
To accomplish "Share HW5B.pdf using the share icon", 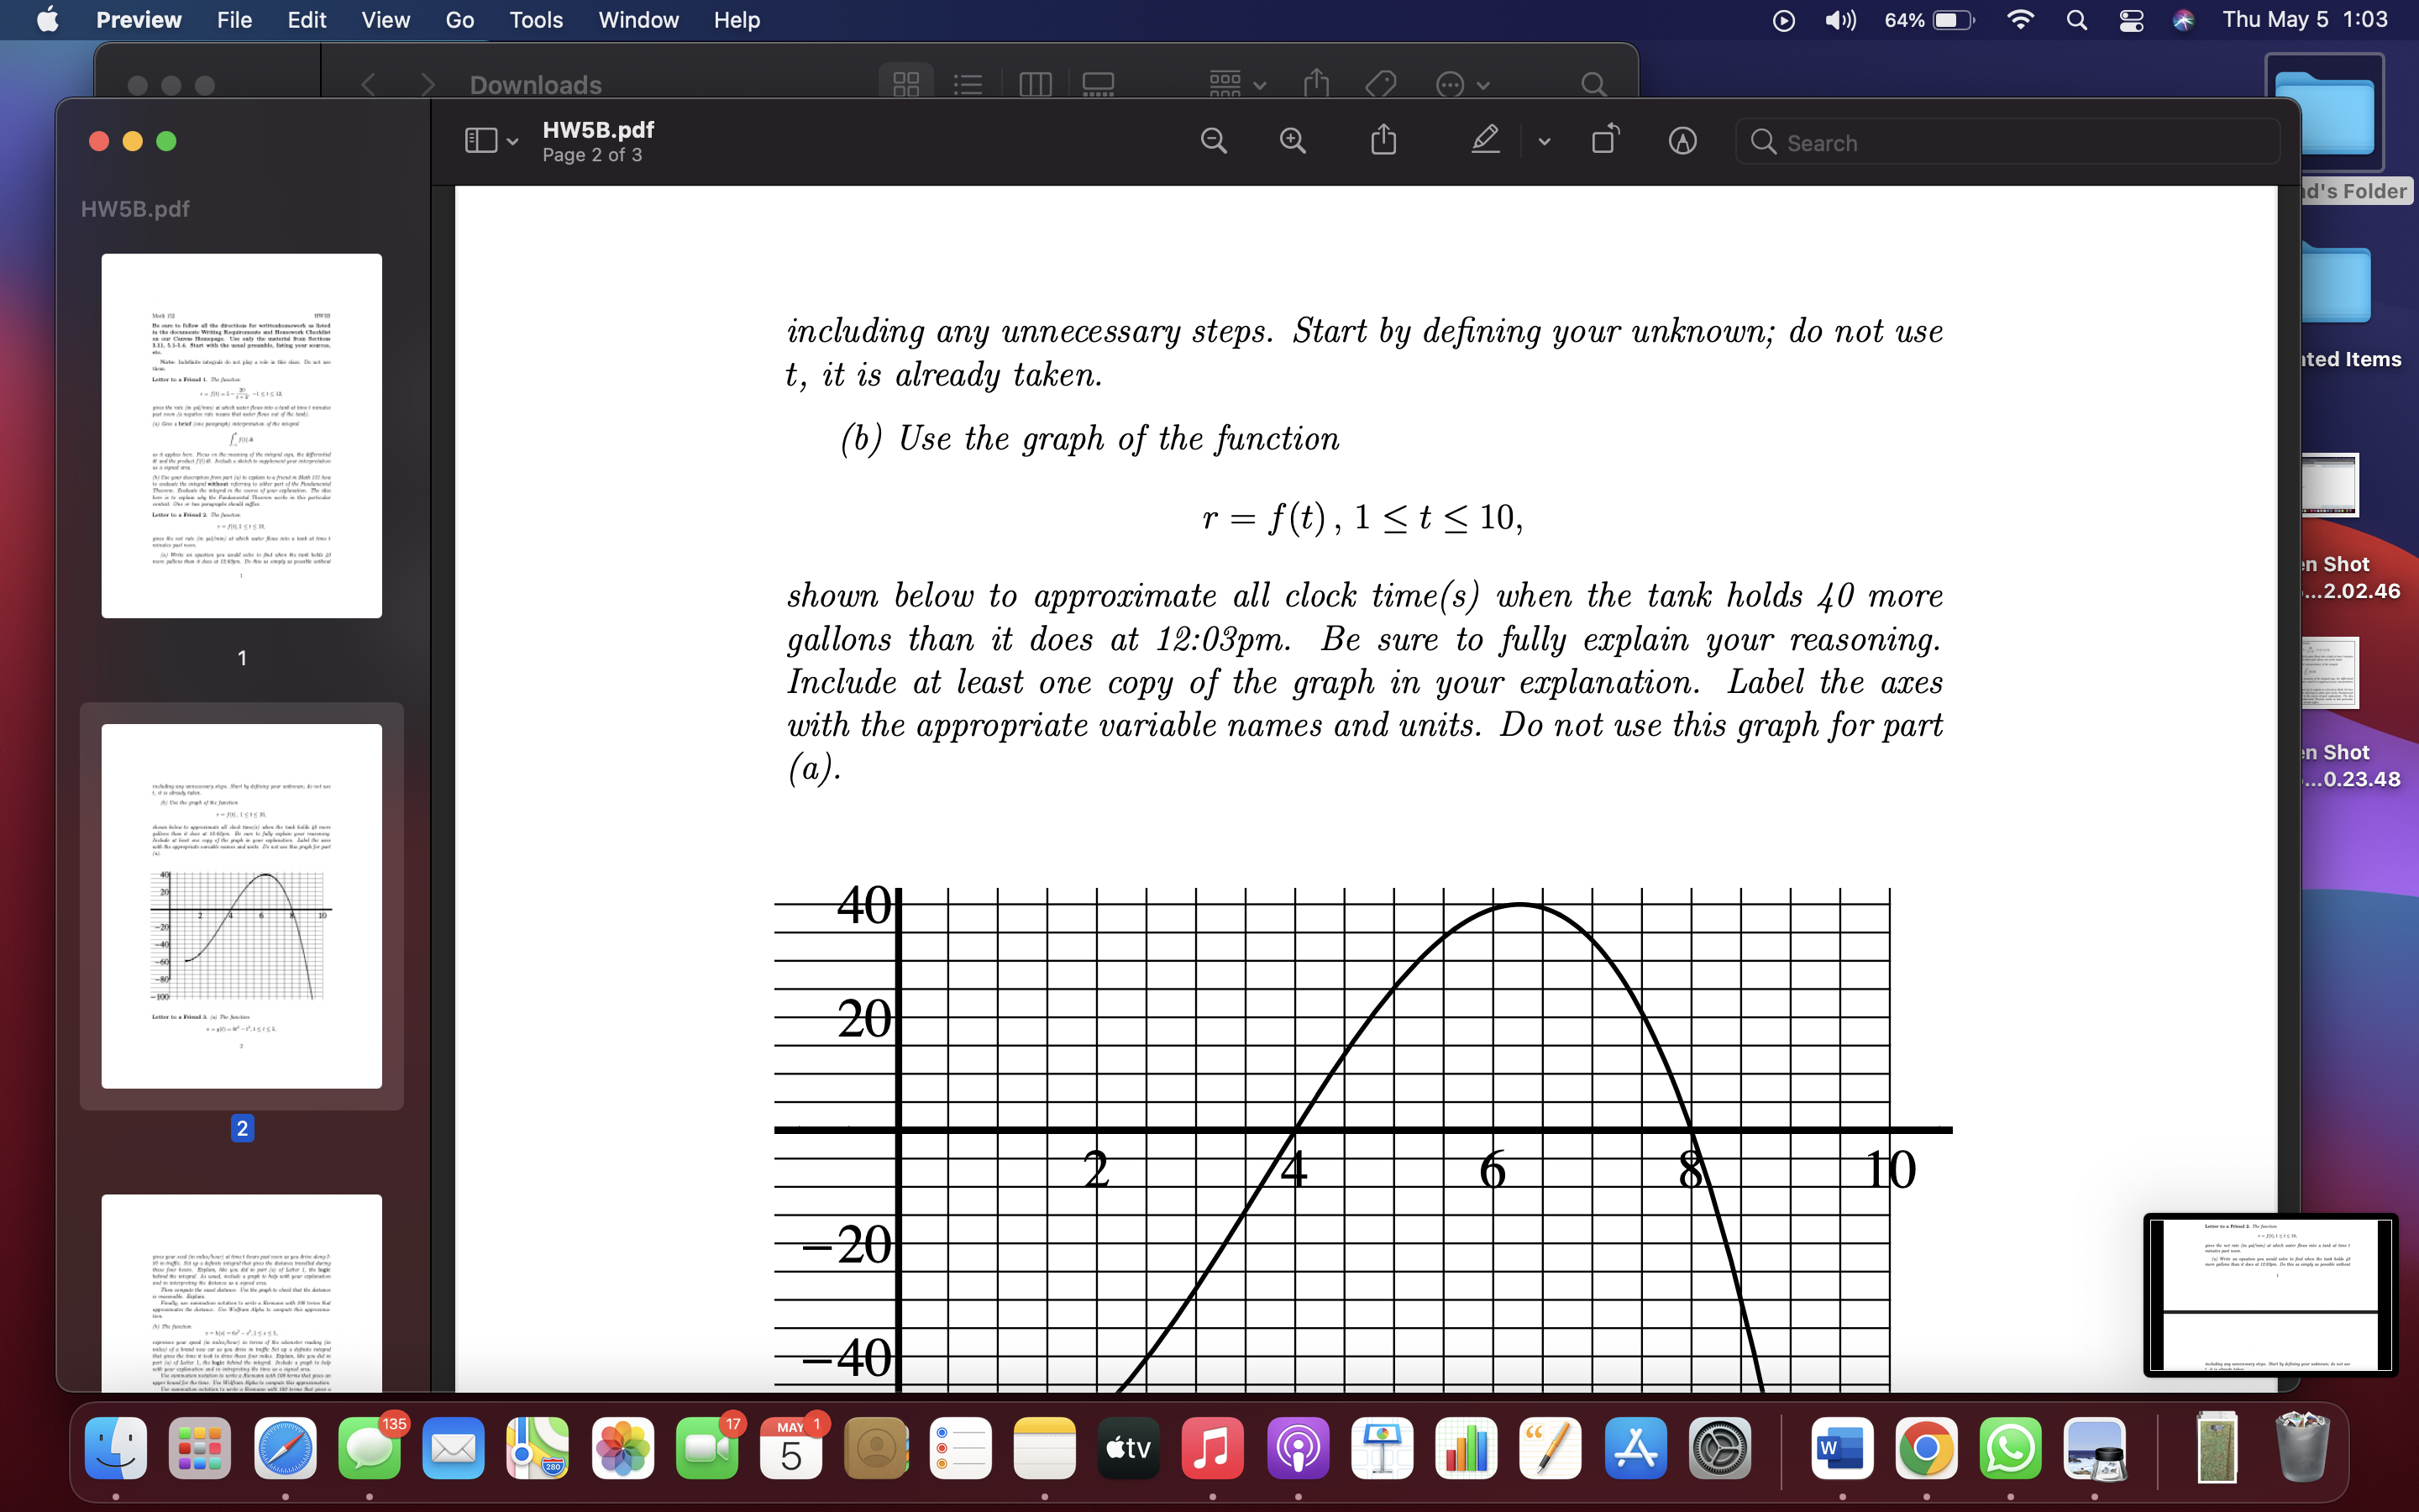I will click(1383, 140).
